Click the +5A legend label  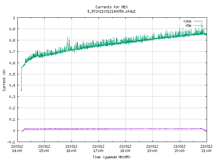tap(188, 26)
